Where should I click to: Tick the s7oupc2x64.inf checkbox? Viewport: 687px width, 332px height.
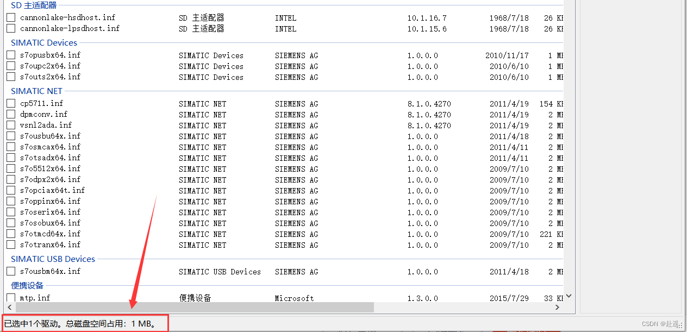(11, 66)
